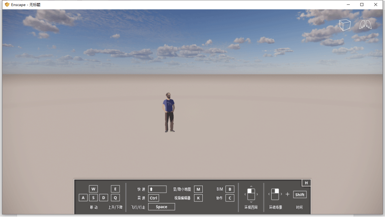Image resolution: width=385 pixels, height=217 pixels.
Task: Click the W move forward key
Action: pos(93,189)
